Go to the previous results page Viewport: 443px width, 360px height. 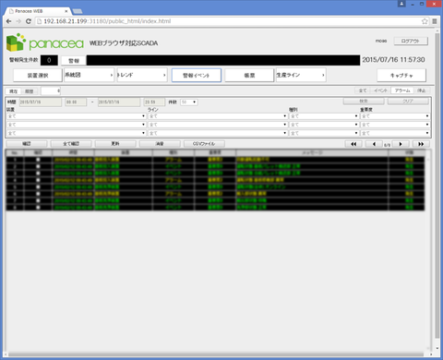click(x=374, y=144)
